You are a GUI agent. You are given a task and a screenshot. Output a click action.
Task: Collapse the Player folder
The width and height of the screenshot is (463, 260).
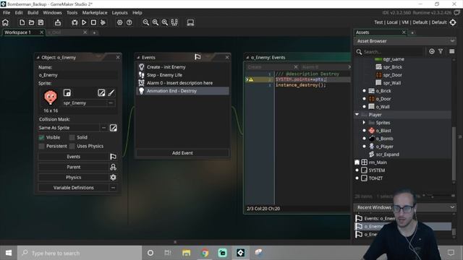pyautogui.click(x=357, y=115)
